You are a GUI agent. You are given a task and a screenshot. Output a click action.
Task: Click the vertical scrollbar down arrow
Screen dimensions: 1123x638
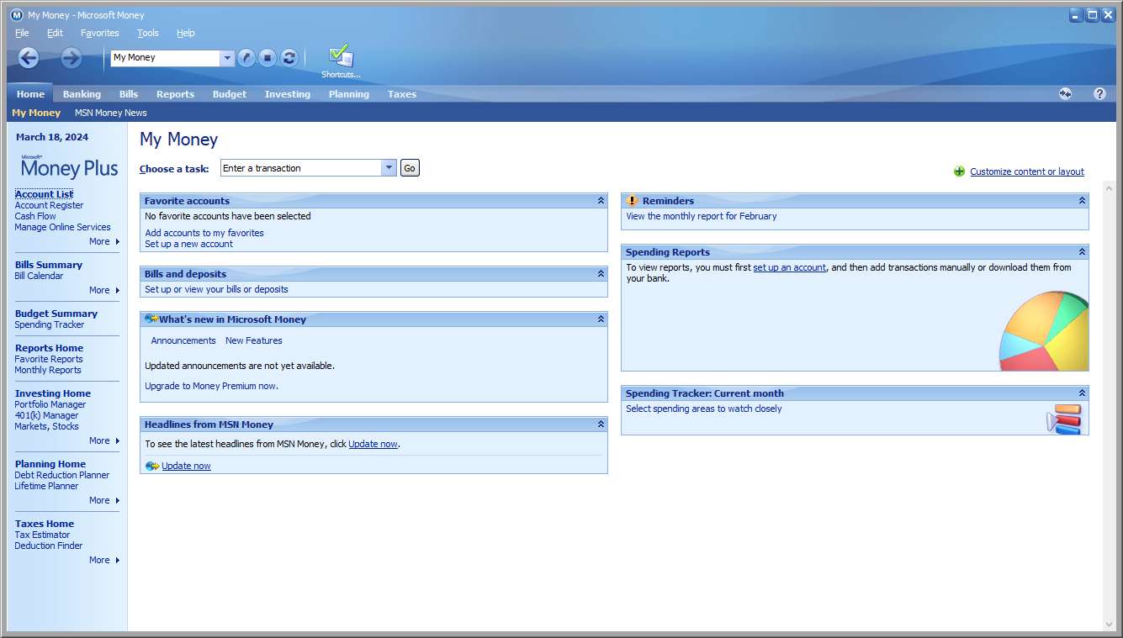click(x=1109, y=623)
